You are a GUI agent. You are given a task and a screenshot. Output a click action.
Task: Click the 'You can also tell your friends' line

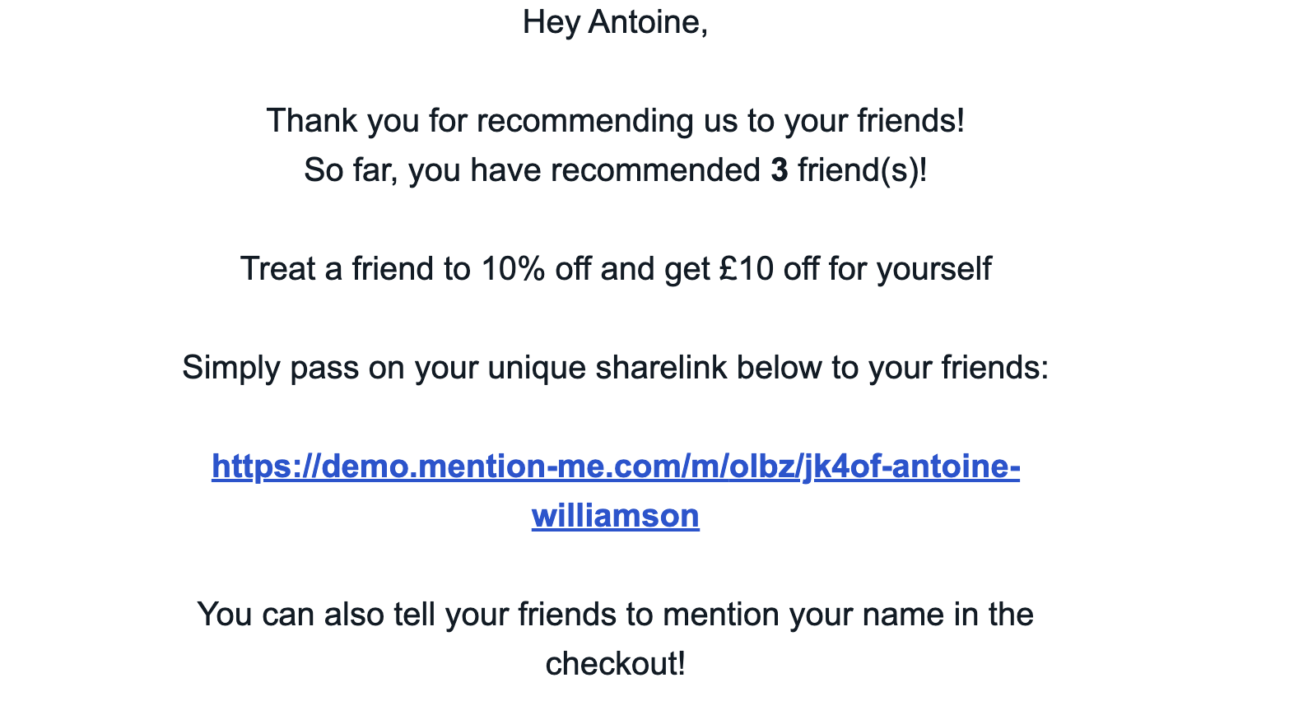(x=616, y=615)
